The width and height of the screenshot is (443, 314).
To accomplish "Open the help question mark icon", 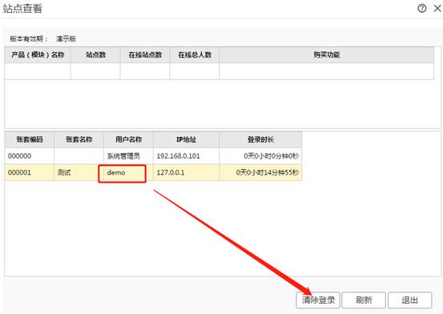I will click(x=422, y=8).
